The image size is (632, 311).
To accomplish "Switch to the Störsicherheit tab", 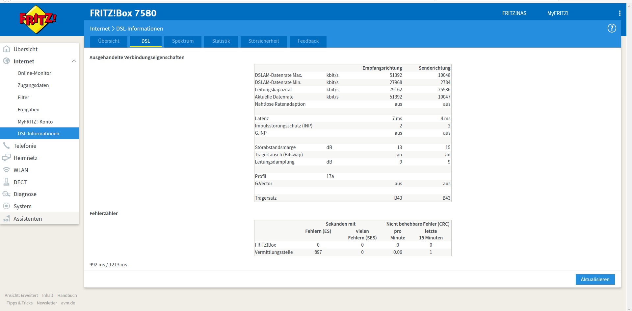I will pos(264,41).
